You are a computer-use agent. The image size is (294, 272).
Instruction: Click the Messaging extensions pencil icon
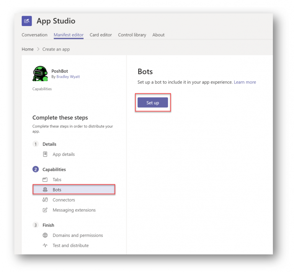(45, 210)
